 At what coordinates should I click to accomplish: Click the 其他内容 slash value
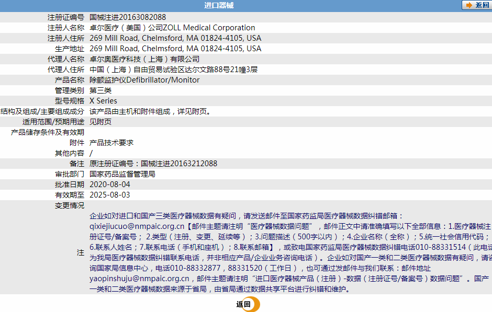[91, 153]
